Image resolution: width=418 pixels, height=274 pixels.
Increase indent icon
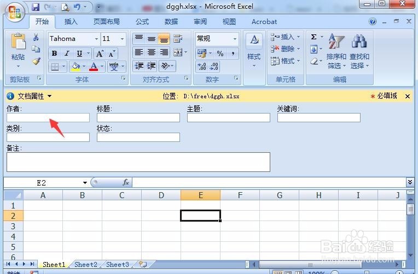click(152, 65)
